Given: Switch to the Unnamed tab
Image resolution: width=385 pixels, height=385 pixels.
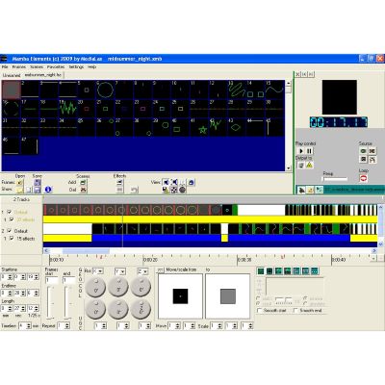Looking at the screenshot, I should [x=12, y=75].
